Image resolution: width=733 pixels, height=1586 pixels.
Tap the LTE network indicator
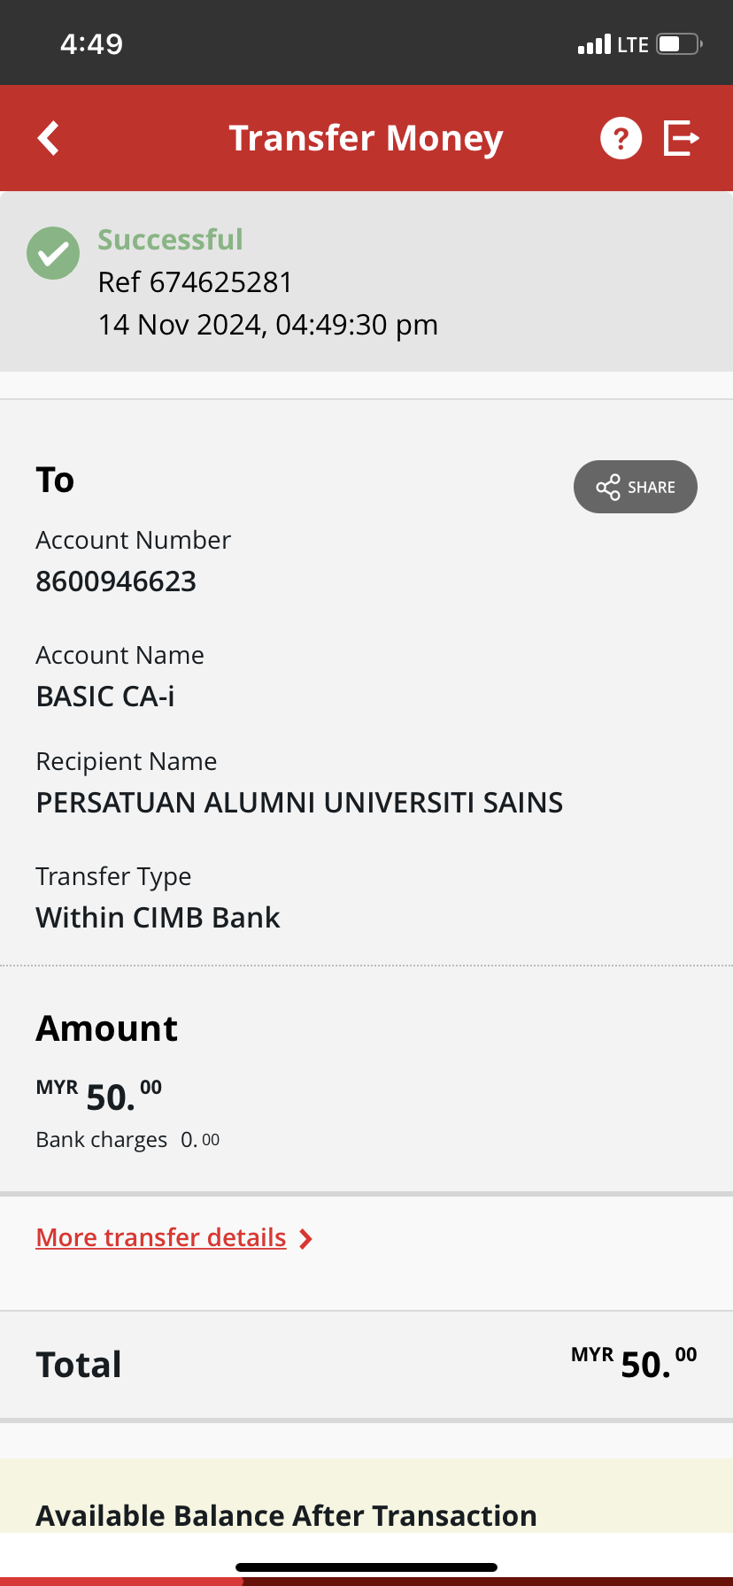pos(633,44)
